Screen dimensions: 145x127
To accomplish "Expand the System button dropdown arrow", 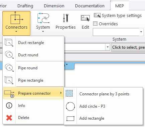I will (43, 32).
